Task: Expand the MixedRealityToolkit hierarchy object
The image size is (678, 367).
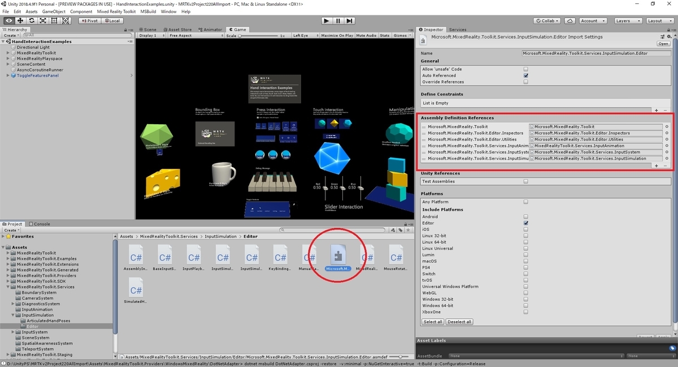Action: (8, 53)
